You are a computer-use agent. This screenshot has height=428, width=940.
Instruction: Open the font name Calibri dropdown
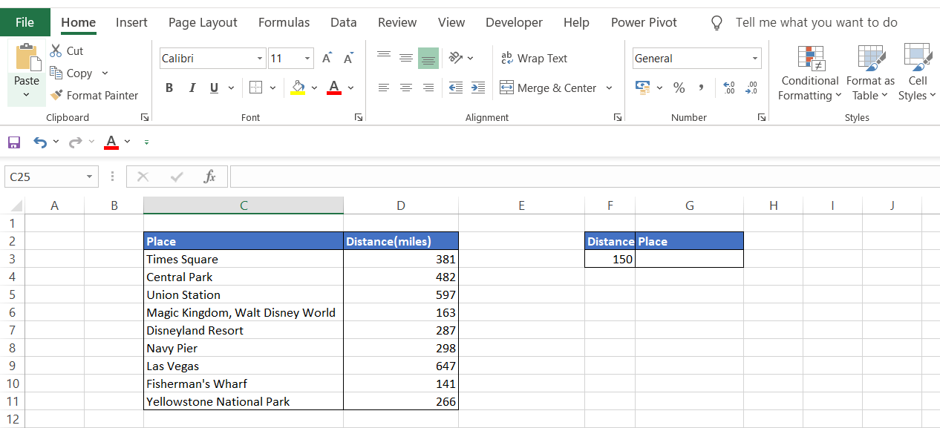coord(260,59)
